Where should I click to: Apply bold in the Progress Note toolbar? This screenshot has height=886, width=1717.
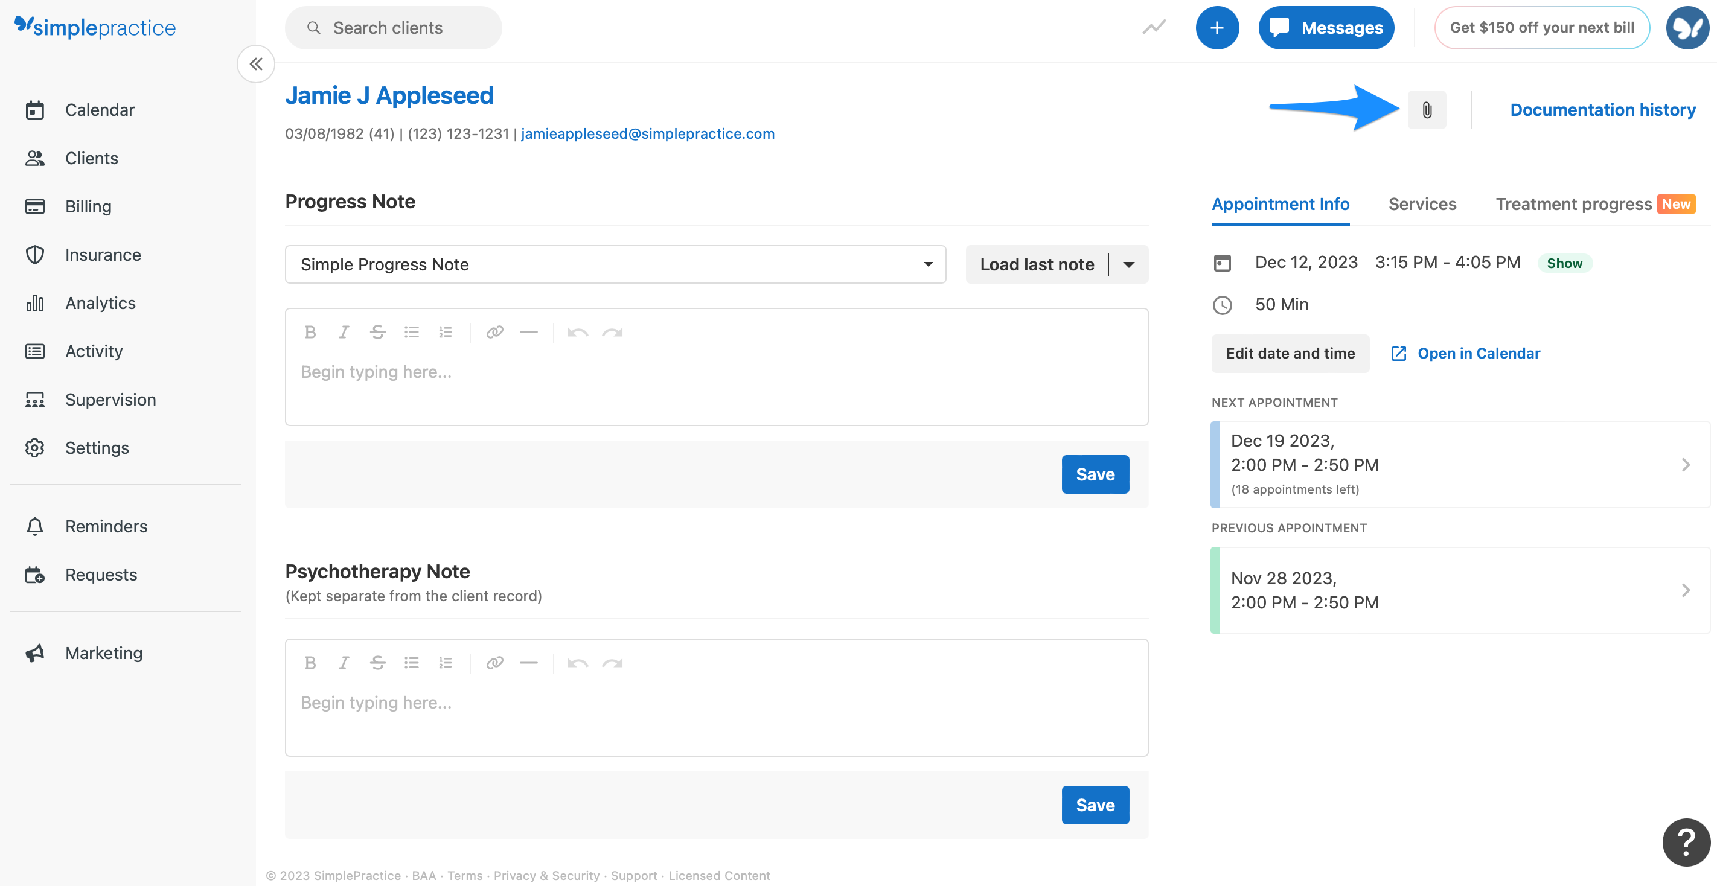click(x=310, y=331)
